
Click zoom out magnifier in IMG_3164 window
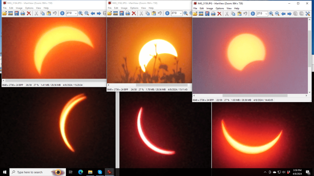tap(86, 13)
